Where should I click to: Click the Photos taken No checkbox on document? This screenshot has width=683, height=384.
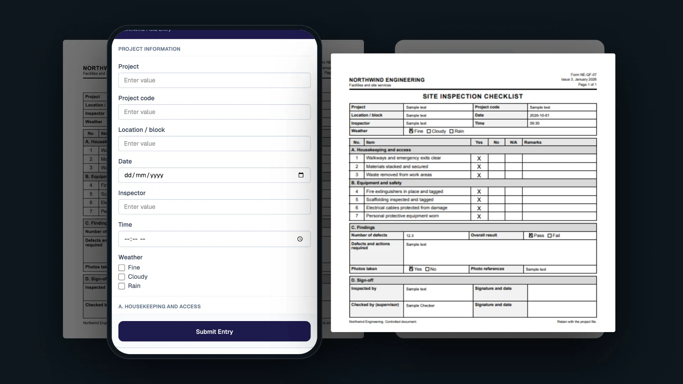tap(427, 269)
